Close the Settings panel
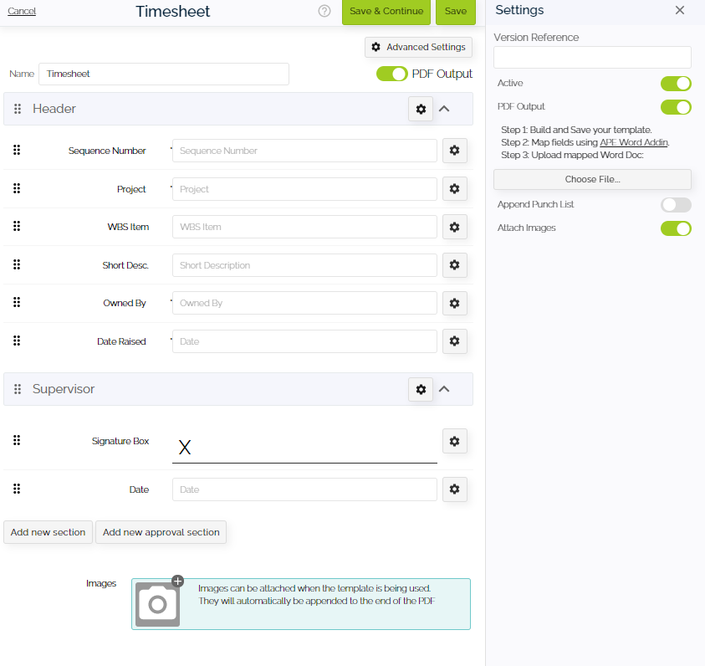The height and width of the screenshot is (666, 705). 680,10
